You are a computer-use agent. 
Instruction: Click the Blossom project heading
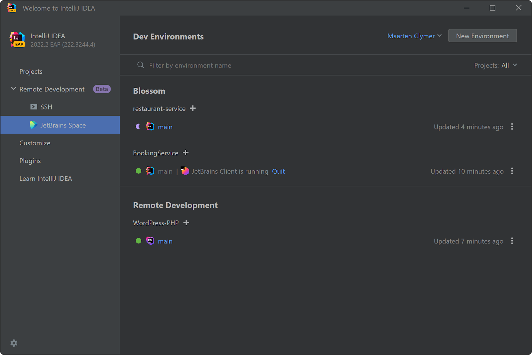[x=149, y=91]
